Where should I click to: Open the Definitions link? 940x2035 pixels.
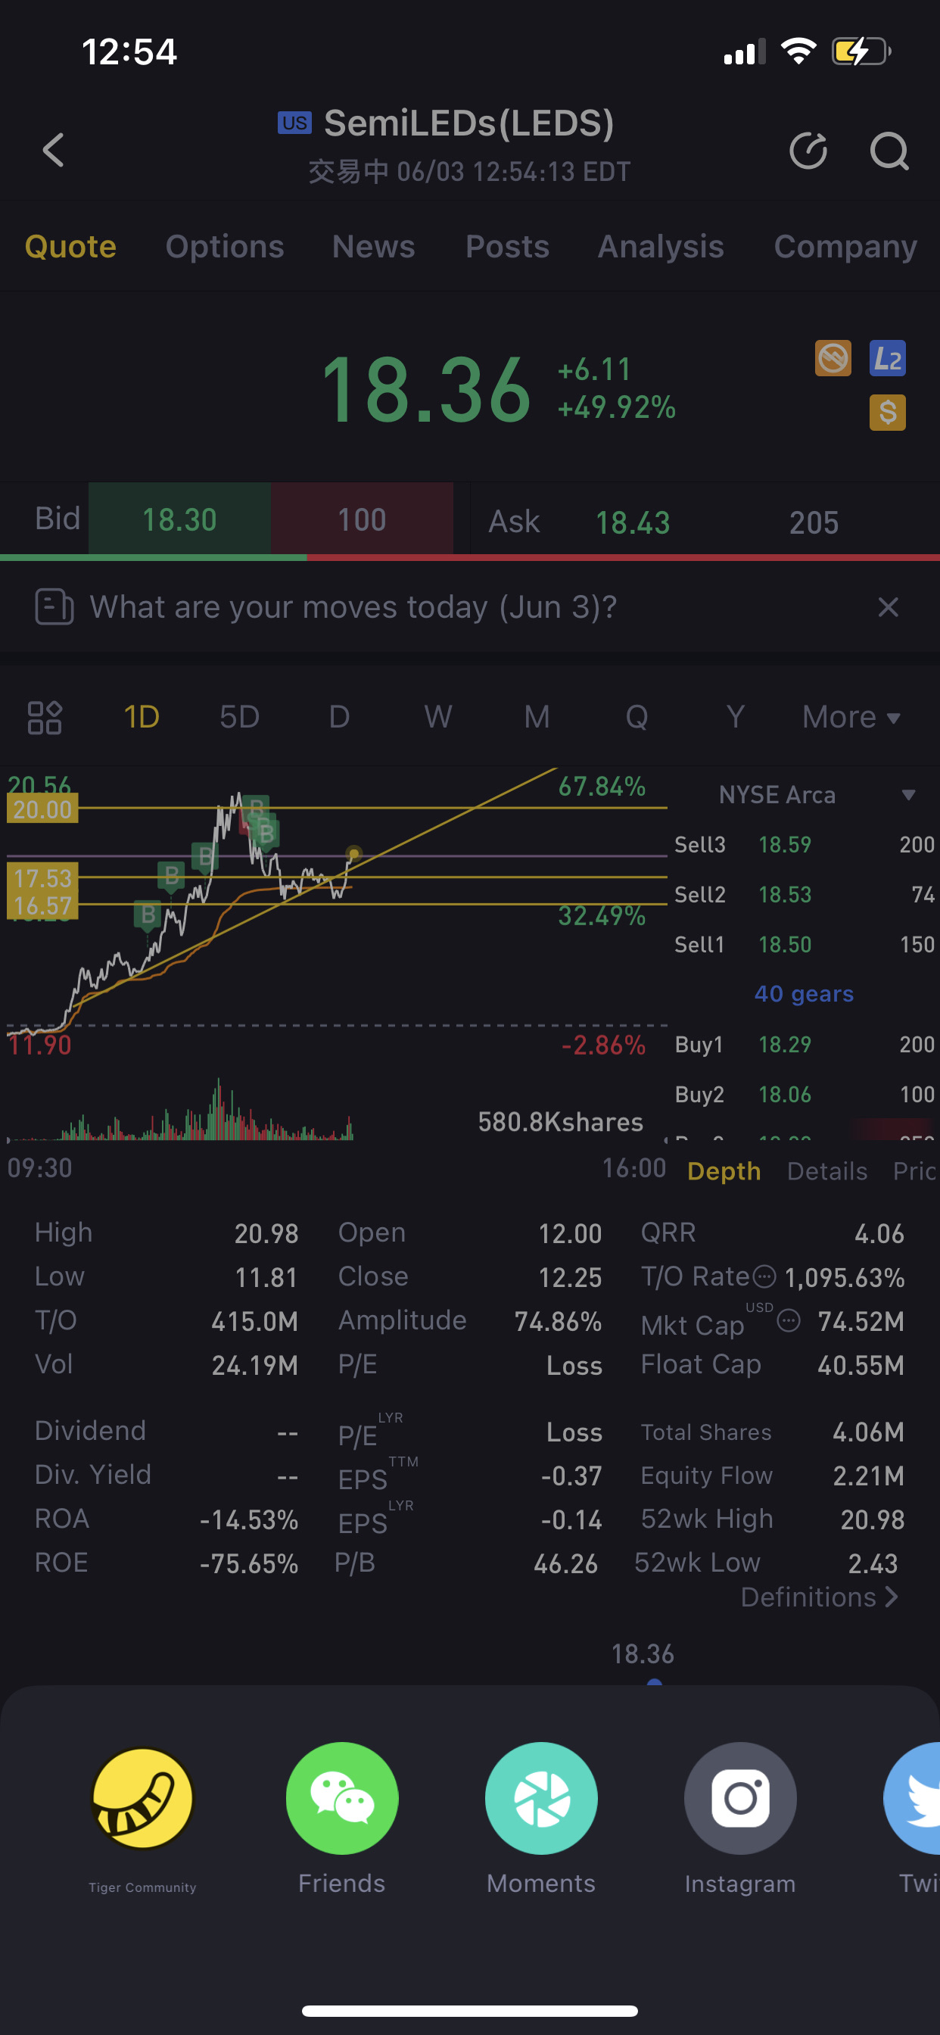[820, 1597]
